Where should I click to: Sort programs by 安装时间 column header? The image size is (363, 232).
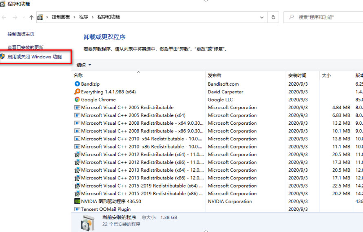[x=297, y=75]
